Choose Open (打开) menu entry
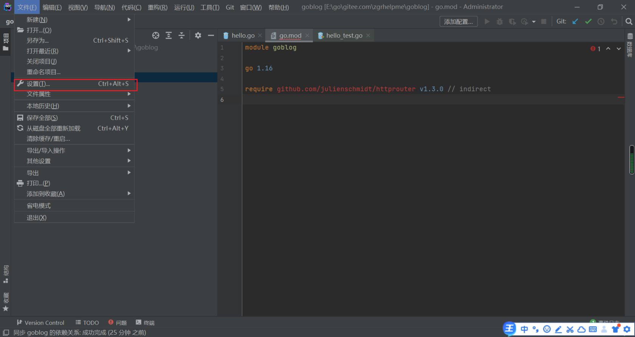635x337 pixels. (74, 30)
